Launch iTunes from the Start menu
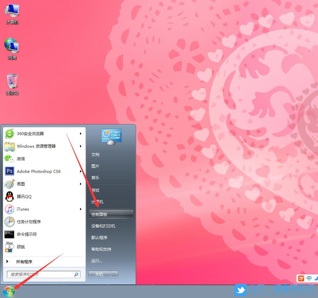The image size is (318, 298). 23,209
